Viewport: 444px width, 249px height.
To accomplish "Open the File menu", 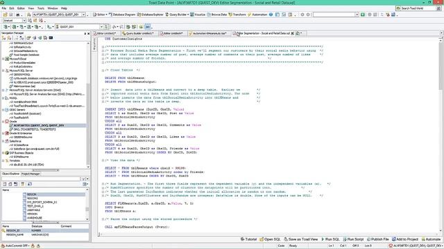I will pos(4,8).
